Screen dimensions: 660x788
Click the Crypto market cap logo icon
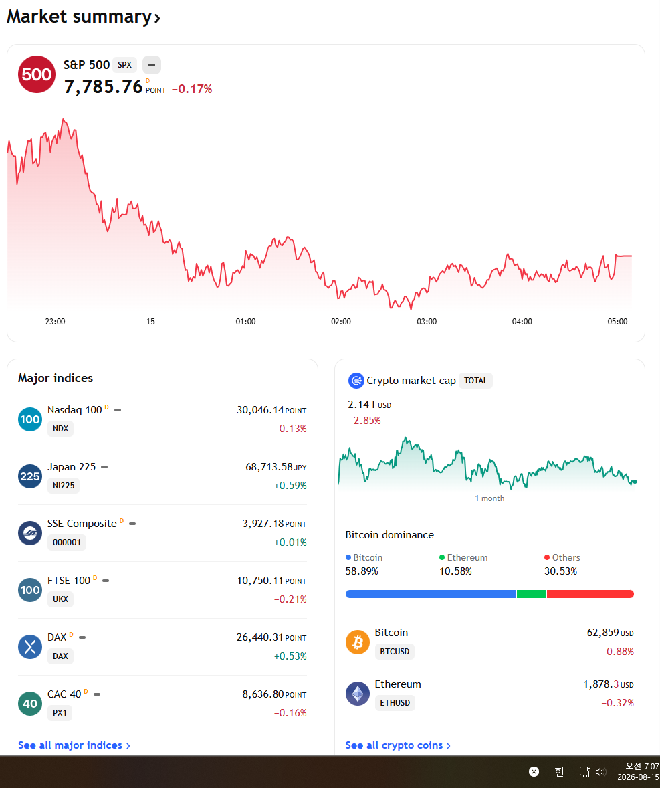(356, 381)
